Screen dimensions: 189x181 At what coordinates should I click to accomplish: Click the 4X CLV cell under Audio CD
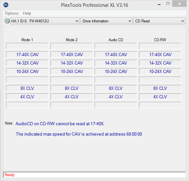[116, 97]
